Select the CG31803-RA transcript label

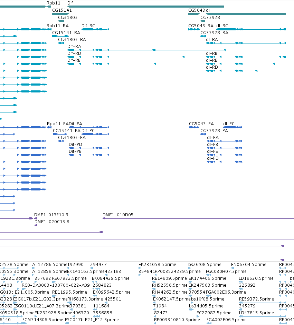point(72,39)
